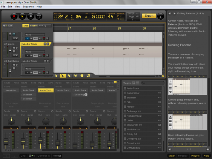Click the bottom-right Help button
The height and width of the screenshot is (159, 212).
pyautogui.click(x=206, y=156)
